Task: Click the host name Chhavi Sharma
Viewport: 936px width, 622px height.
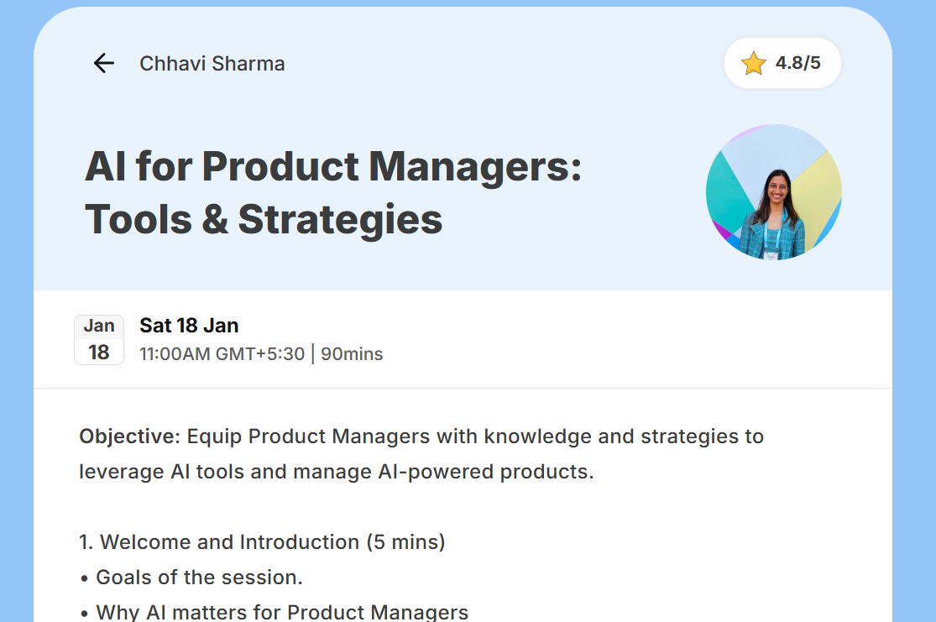Action: pos(212,64)
